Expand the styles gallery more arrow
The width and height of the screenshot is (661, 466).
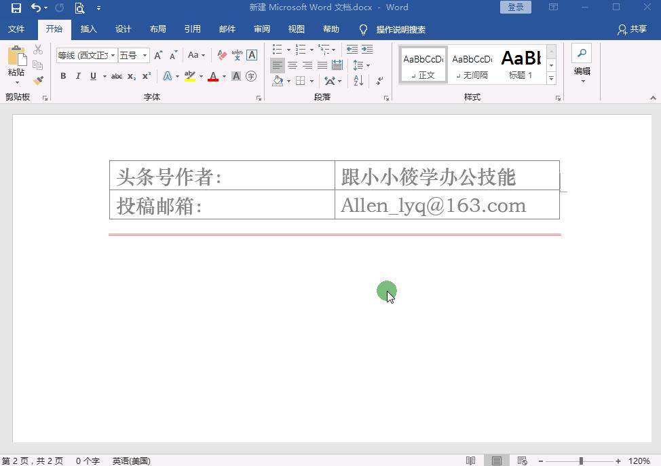pos(551,77)
